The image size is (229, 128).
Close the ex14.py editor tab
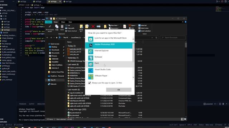[60, 1]
